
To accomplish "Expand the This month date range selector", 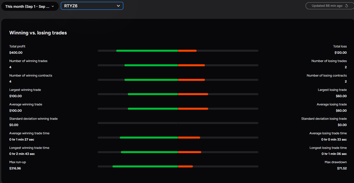I will (x=30, y=7).
